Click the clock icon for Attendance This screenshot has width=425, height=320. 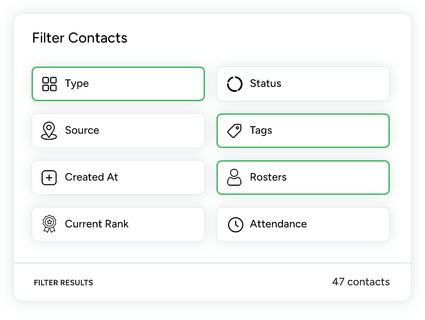[x=235, y=225]
